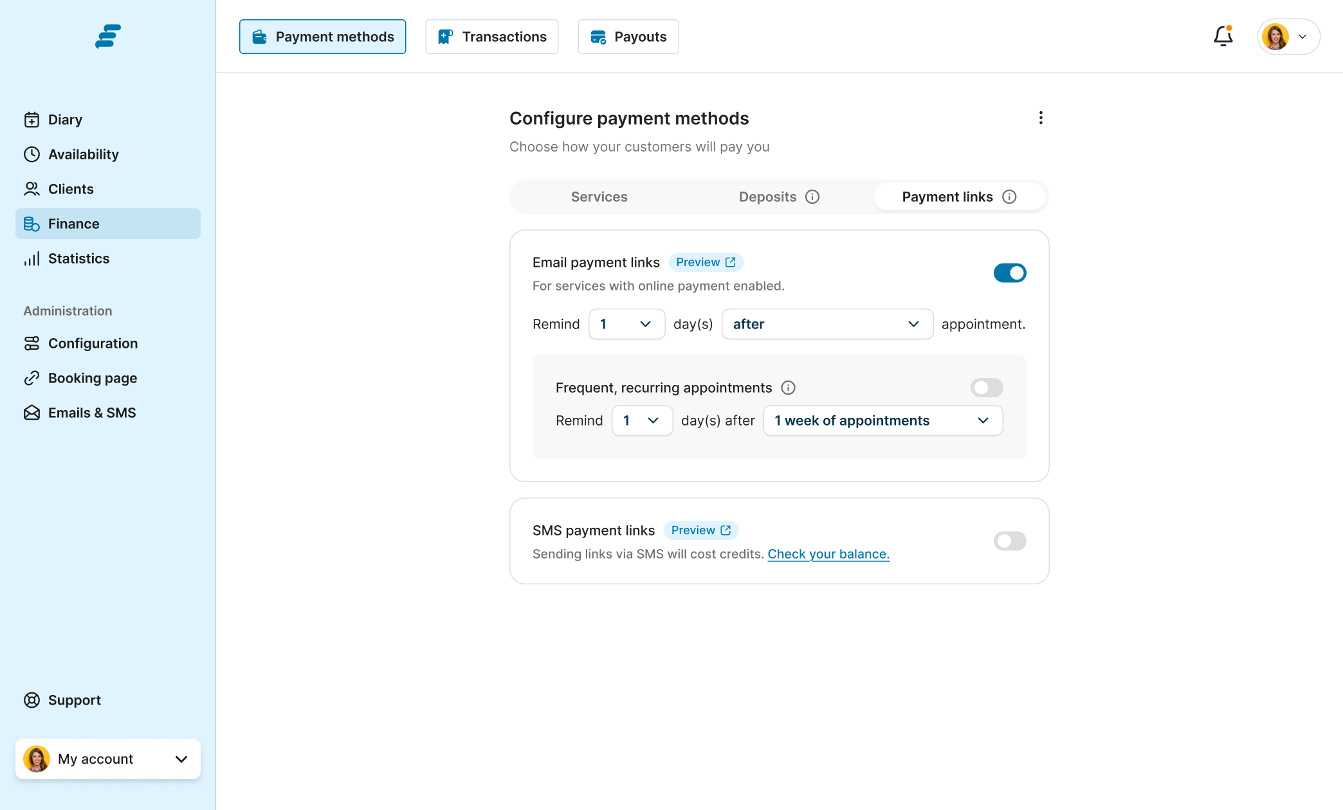Open the three-dot options menu

tap(1041, 118)
